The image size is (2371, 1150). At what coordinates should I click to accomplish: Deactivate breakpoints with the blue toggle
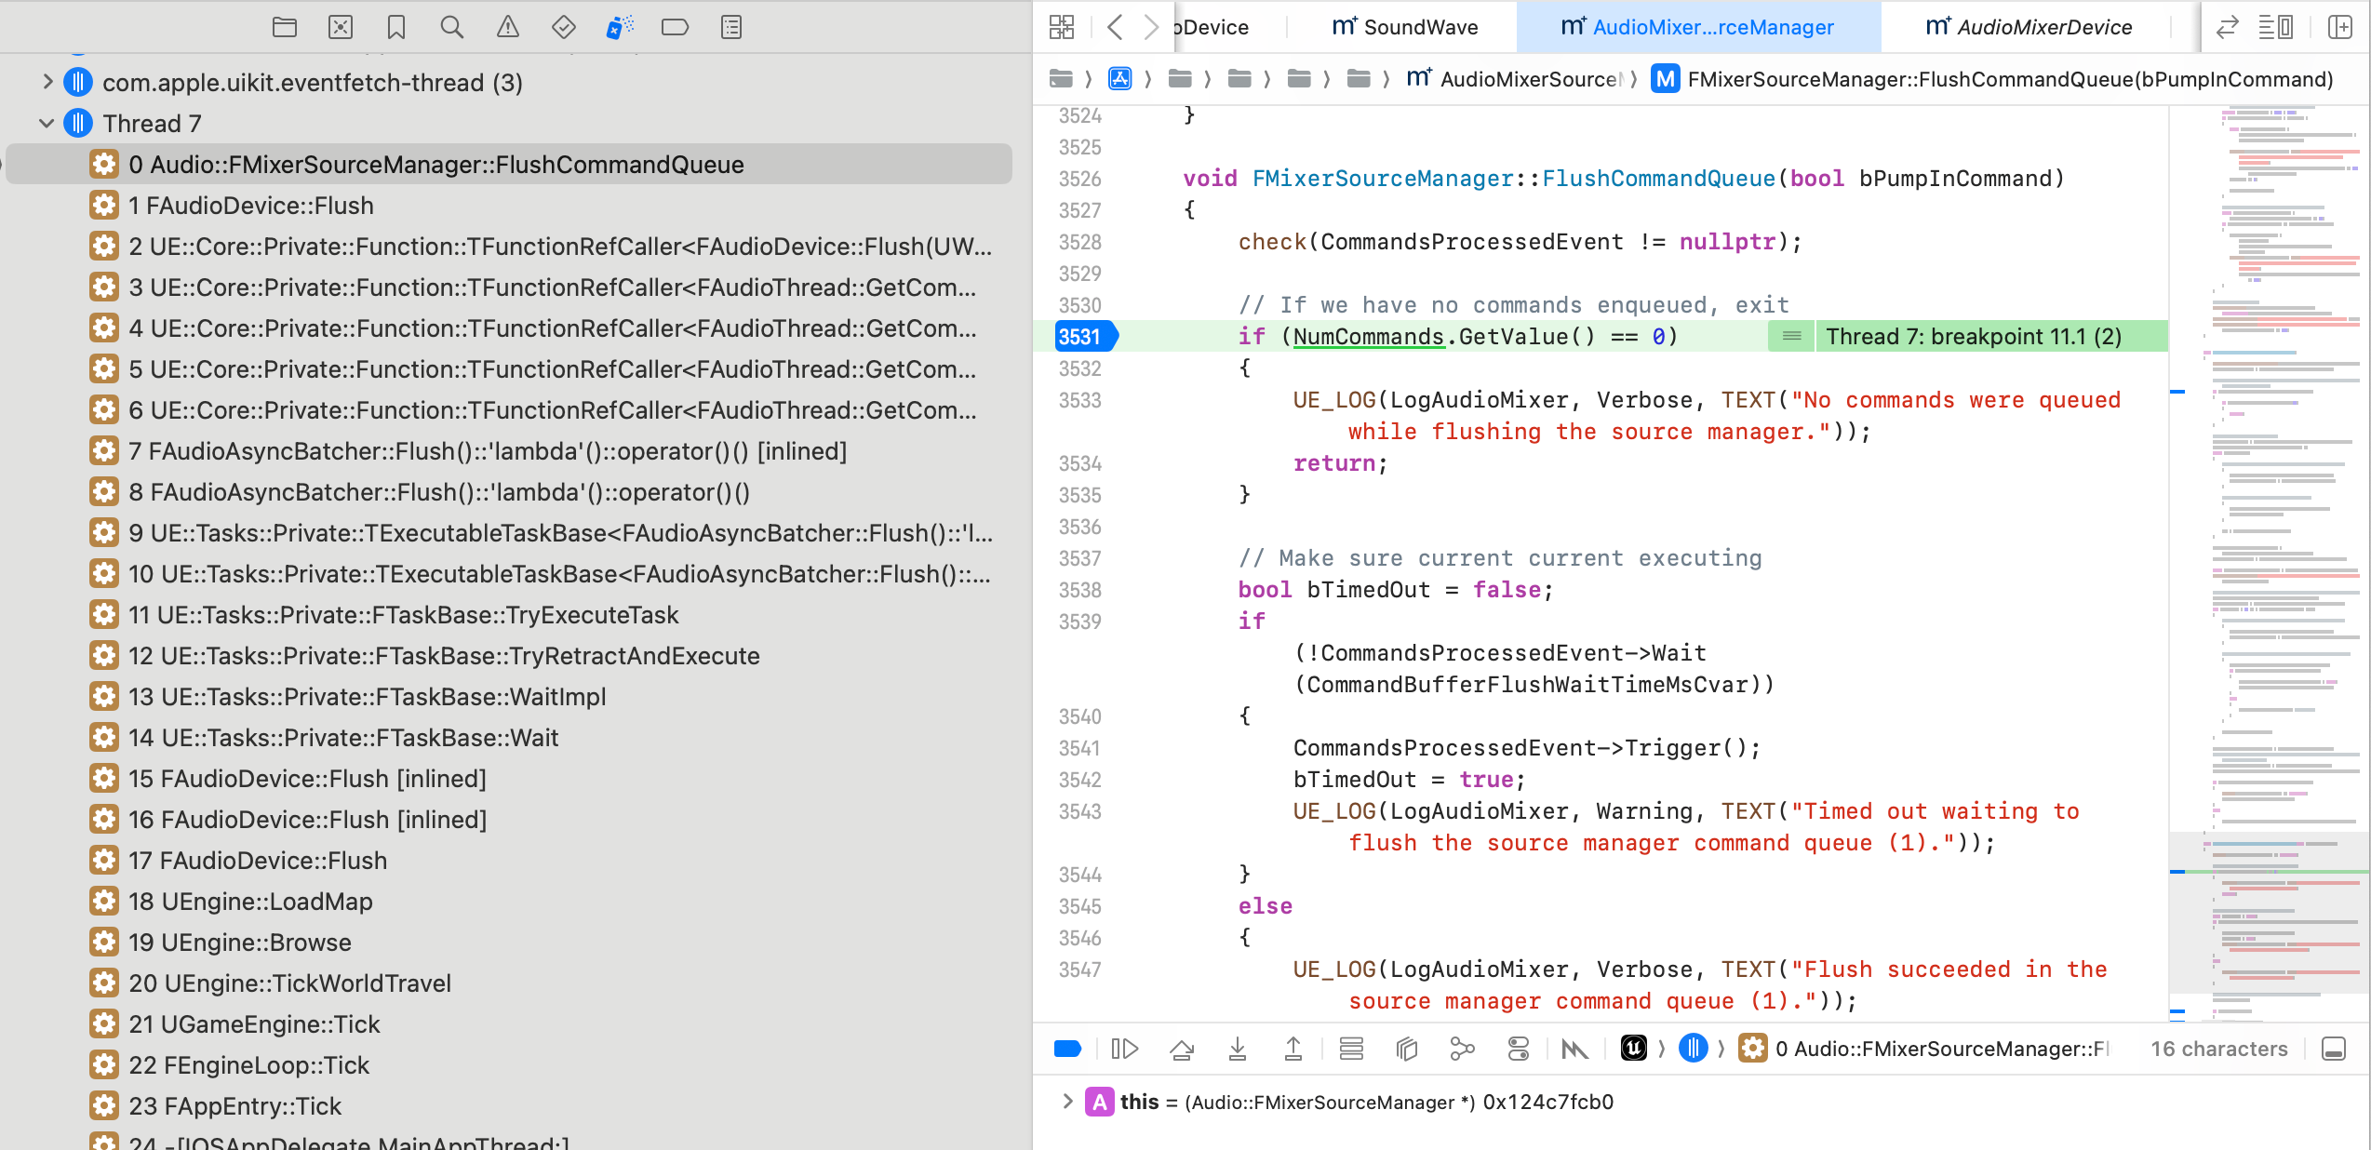tap(1067, 1050)
